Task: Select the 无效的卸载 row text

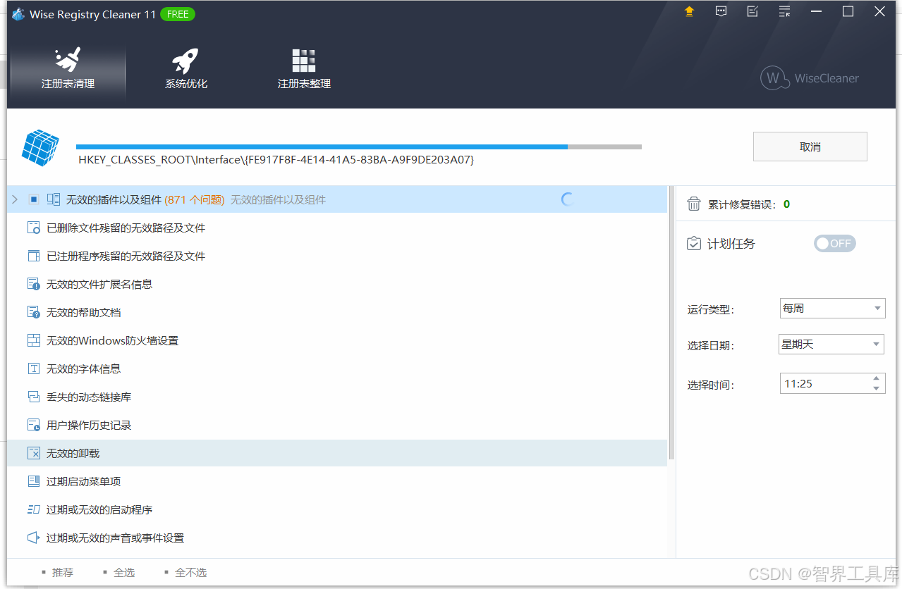Action: 73,453
